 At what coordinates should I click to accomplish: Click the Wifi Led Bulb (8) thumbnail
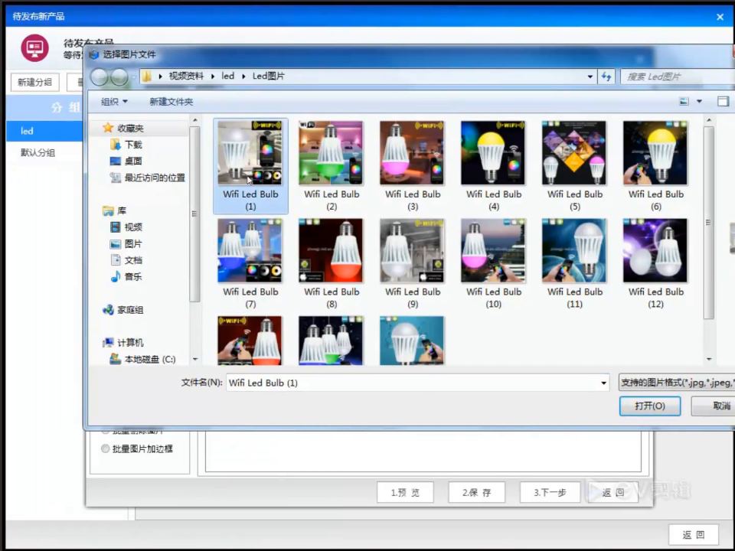click(331, 251)
